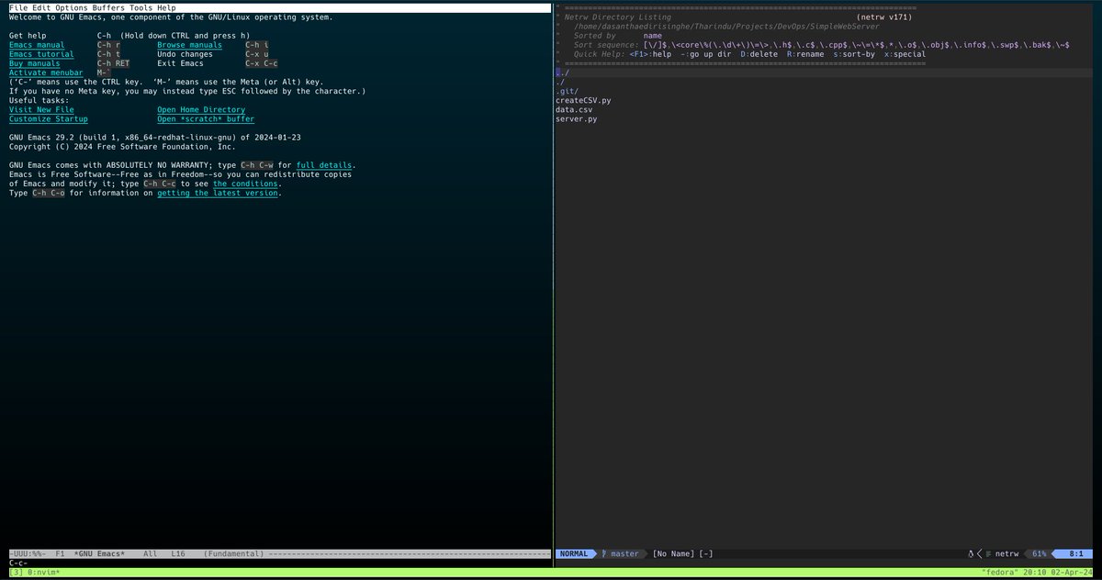The width and height of the screenshot is (1102, 580).
Task: Open the .git/ directory in netrw
Action: pos(567,91)
